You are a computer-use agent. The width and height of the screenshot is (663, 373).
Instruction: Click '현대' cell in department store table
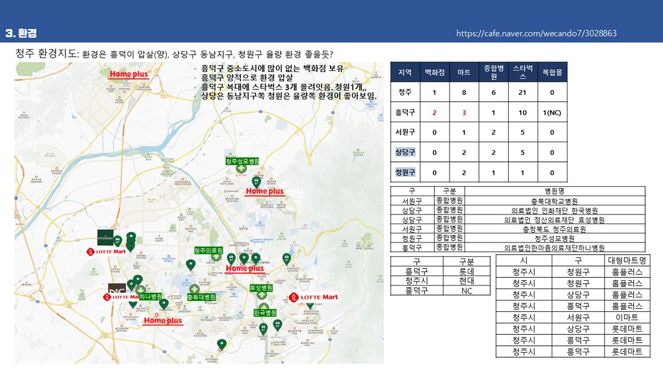pyautogui.click(x=467, y=280)
